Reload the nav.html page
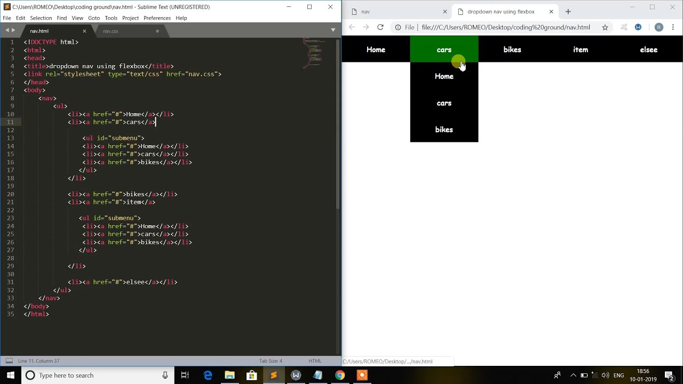Image resolution: width=683 pixels, height=384 pixels. [380, 27]
